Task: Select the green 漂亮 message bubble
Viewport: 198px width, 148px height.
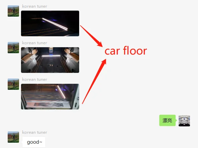Action: coord(167,120)
